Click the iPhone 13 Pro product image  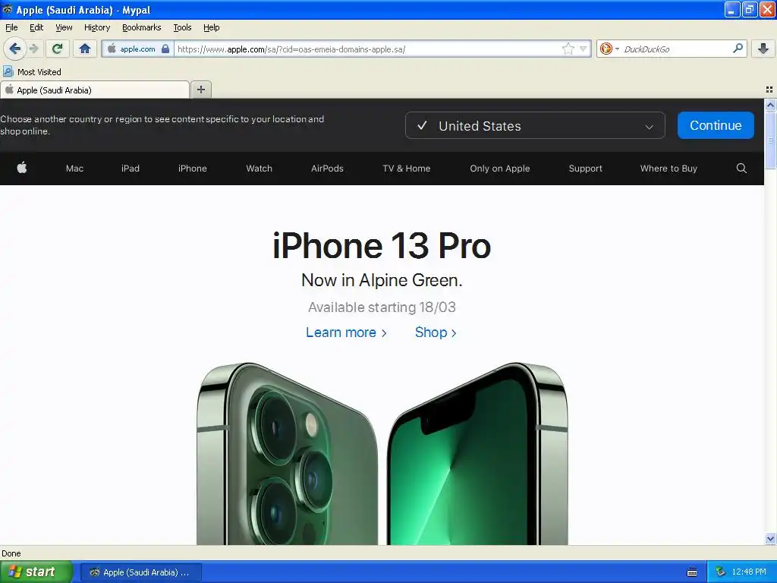[382, 453]
